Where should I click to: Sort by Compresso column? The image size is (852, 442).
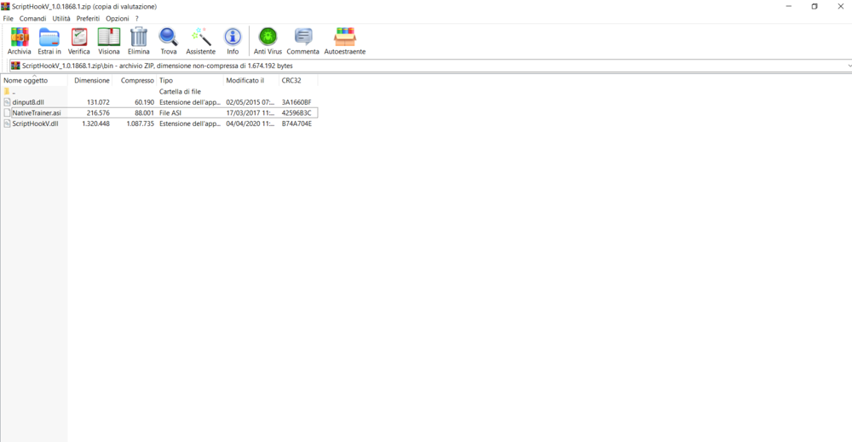point(135,80)
